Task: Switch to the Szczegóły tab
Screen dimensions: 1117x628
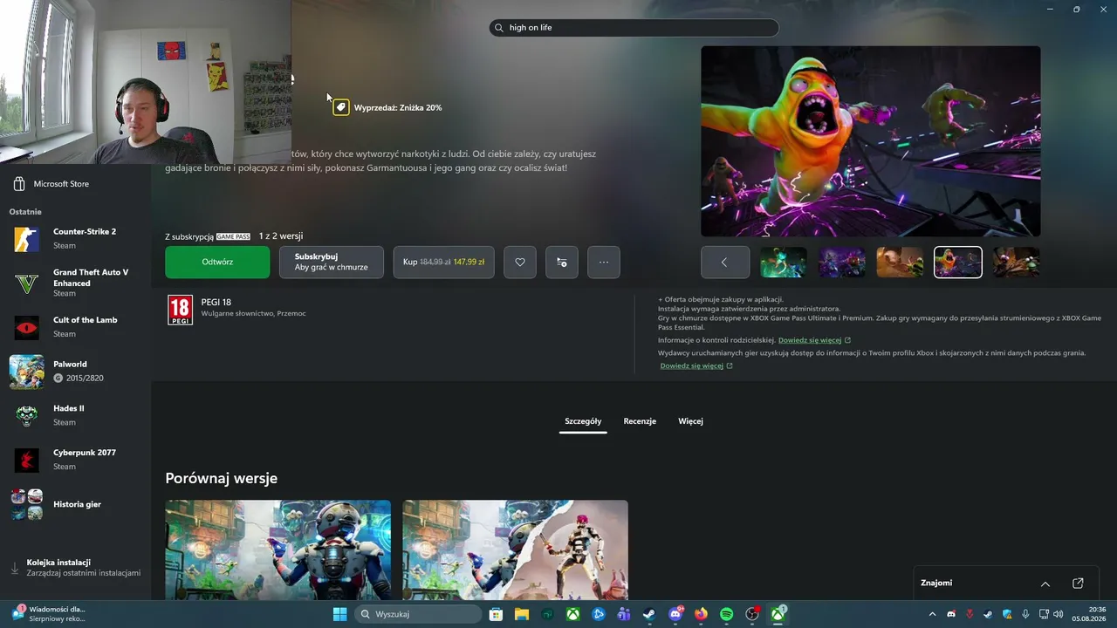Action: click(x=583, y=421)
